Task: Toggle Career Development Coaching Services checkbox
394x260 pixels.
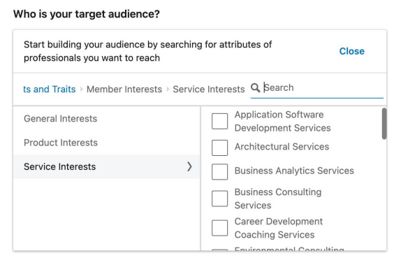Action: click(219, 228)
